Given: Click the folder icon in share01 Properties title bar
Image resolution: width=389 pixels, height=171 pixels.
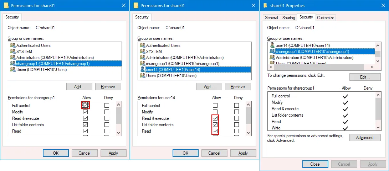Looking at the screenshot, I should tap(265, 6).
